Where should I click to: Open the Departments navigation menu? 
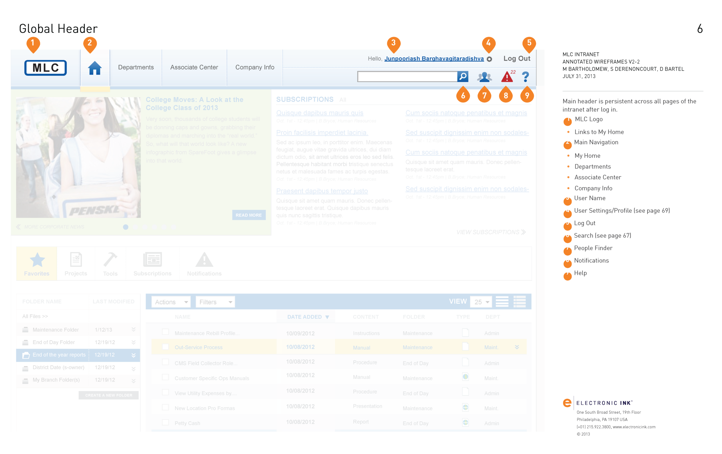click(x=136, y=67)
